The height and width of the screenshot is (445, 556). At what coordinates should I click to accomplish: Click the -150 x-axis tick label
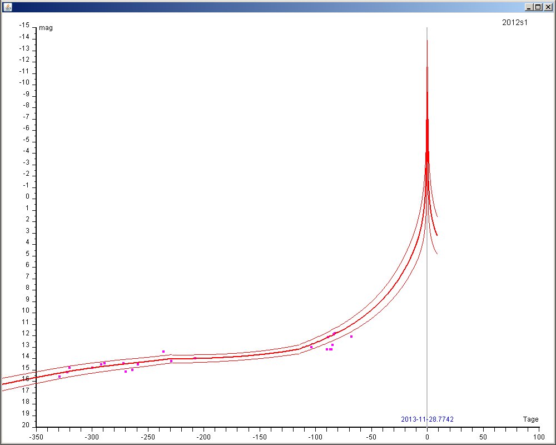click(x=260, y=437)
